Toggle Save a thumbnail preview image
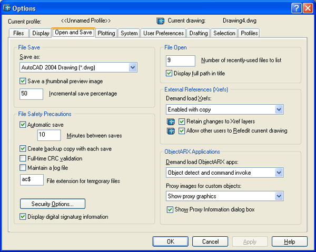 [23, 81]
